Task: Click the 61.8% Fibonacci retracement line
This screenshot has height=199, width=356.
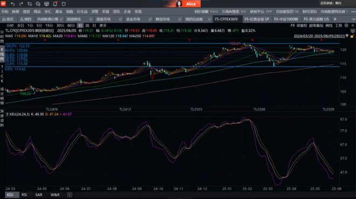Action: click(172, 54)
